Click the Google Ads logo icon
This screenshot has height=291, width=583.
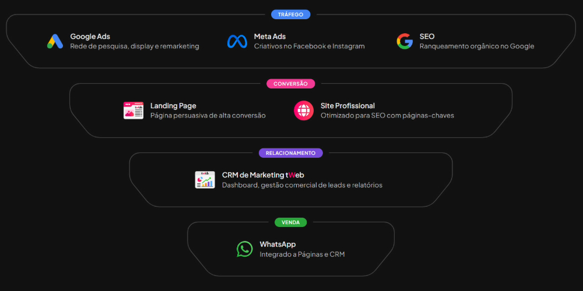tap(55, 41)
